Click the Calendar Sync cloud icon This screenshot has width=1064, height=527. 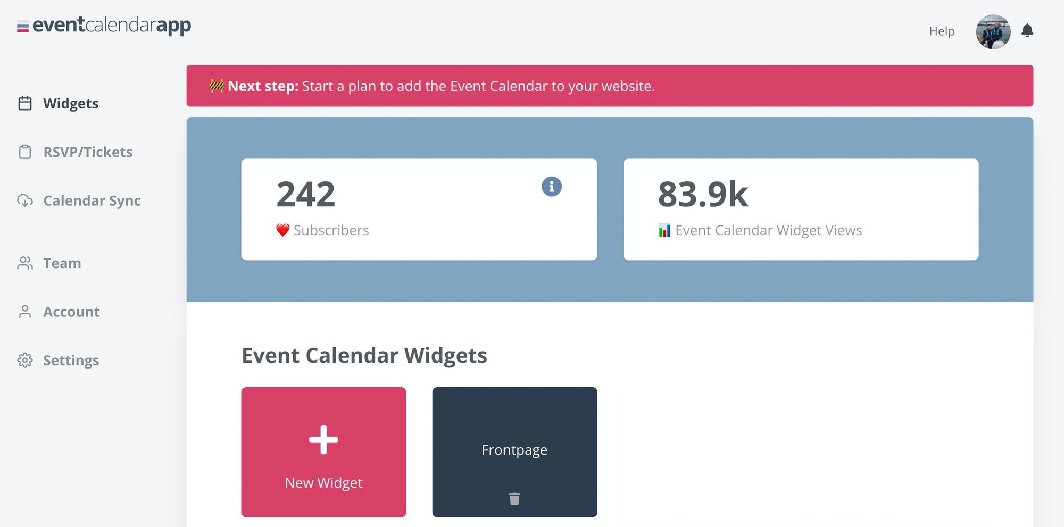pyautogui.click(x=25, y=200)
